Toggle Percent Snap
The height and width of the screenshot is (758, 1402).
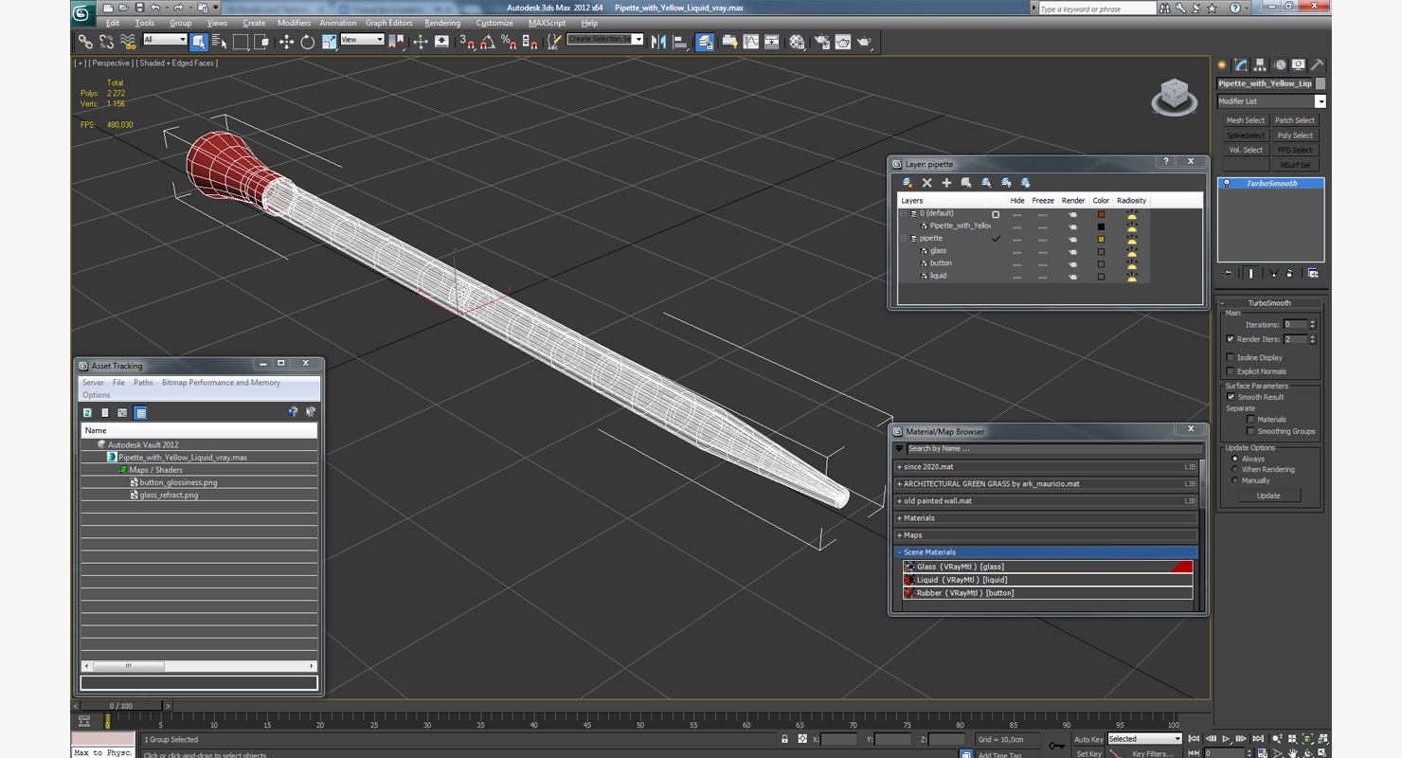(x=509, y=42)
